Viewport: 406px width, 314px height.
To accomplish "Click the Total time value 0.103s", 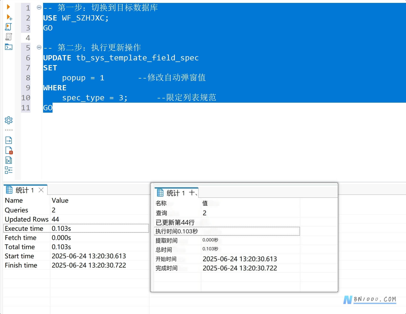I will pos(61,247).
